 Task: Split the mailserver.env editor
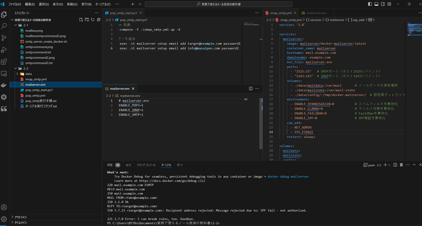[251, 88]
